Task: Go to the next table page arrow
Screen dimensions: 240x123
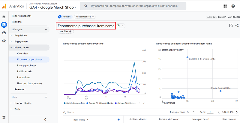Action: click(237, 112)
